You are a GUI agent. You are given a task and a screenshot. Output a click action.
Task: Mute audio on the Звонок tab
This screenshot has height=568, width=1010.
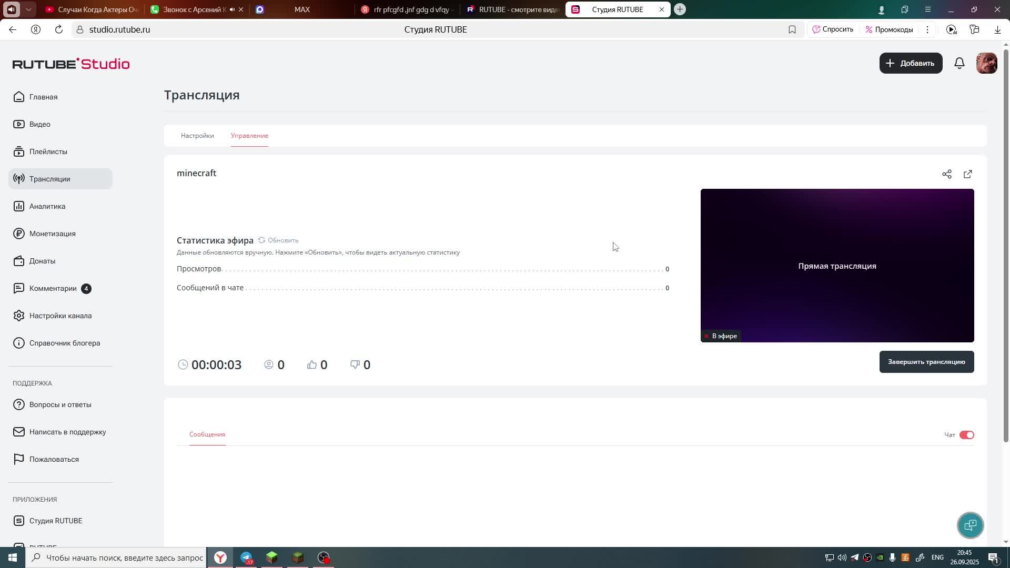click(x=232, y=9)
